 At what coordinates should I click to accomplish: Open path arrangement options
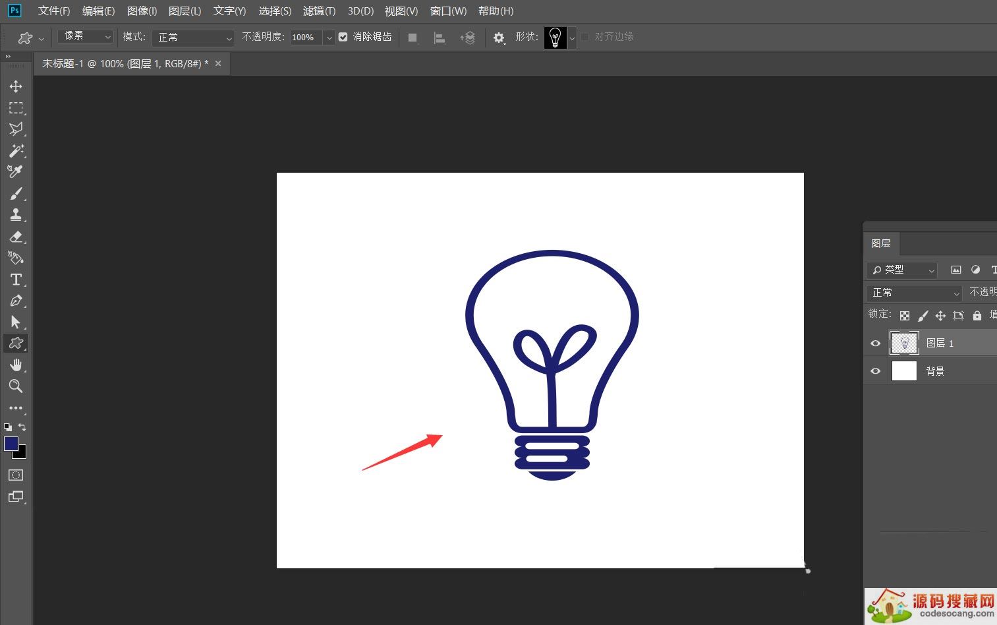click(x=467, y=38)
